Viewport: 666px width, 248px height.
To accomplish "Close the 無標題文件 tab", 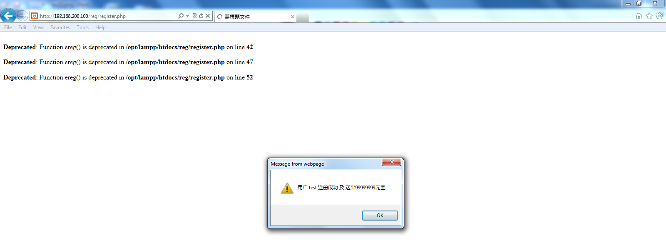I will pyautogui.click(x=293, y=17).
